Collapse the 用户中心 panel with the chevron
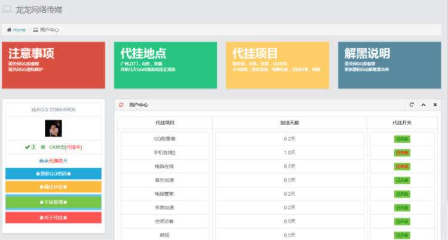 pyautogui.click(x=424, y=105)
